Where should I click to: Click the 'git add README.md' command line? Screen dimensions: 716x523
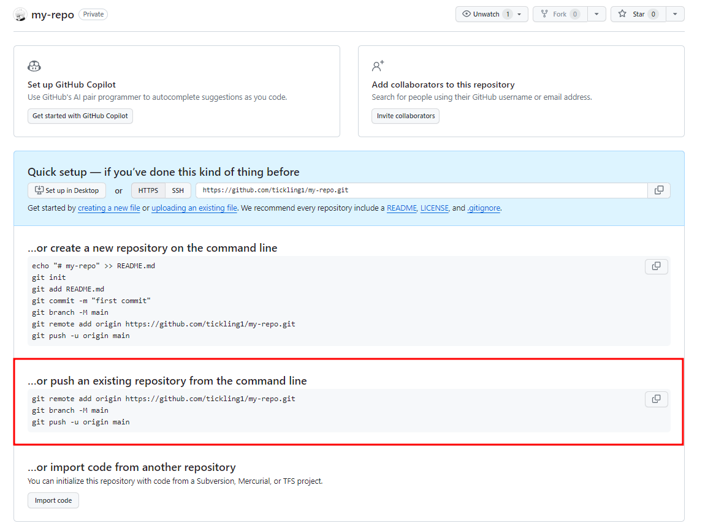(68, 289)
